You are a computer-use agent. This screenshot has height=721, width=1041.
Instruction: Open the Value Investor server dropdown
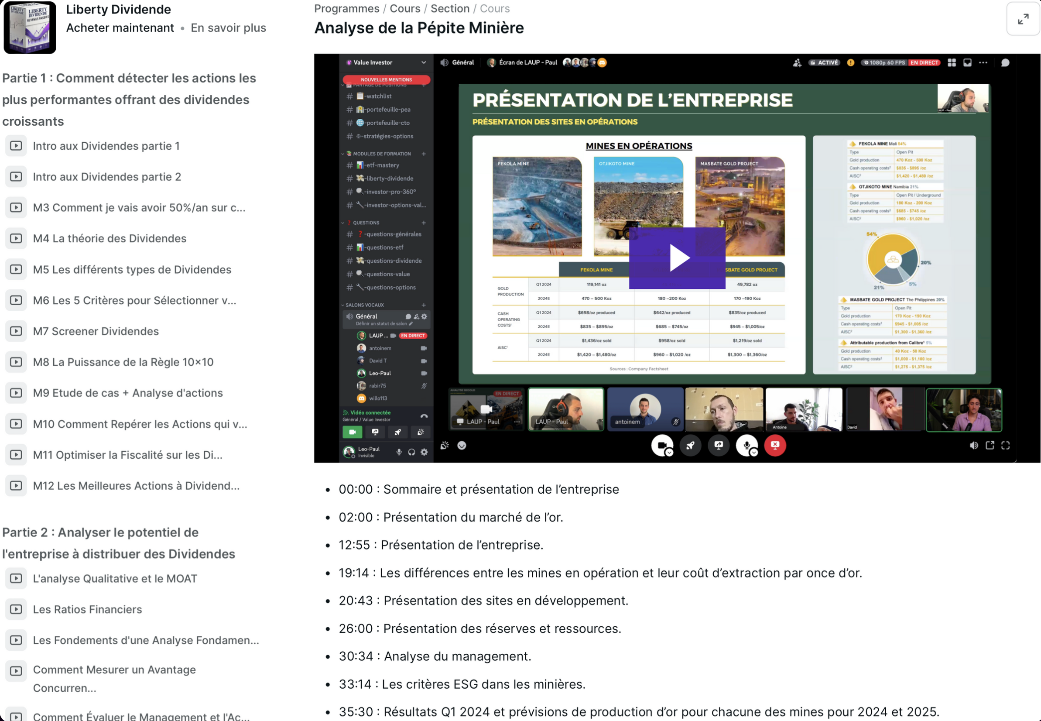coord(423,62)
